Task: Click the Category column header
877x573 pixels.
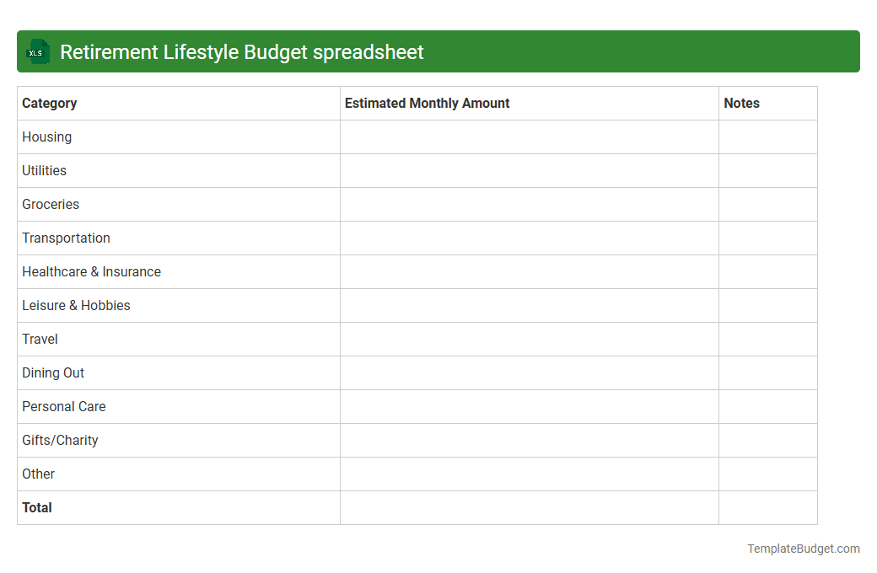Action: (x=49, y=103)
